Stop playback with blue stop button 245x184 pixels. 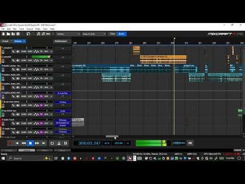(30, 143)
